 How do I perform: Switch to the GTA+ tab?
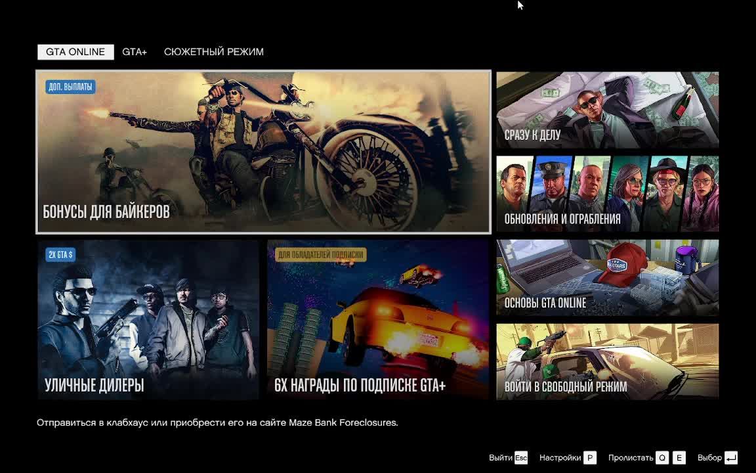pos(135,52)
